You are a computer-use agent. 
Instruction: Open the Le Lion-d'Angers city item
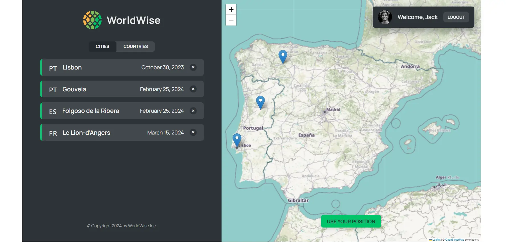click(x=114, y=132)
